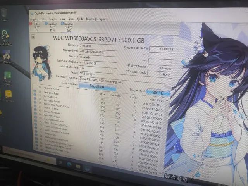Click the Attribute Name column header
Image resolution: width=248 pixels, height=186 pixels.
click(51, 88)
